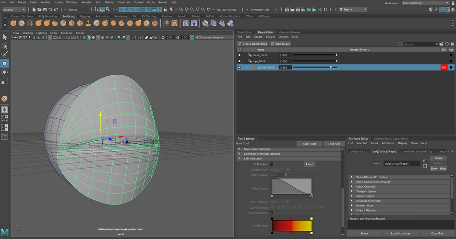
Task: Open the Deform menu
Action: pyautogui.click(x=109, y=2)
